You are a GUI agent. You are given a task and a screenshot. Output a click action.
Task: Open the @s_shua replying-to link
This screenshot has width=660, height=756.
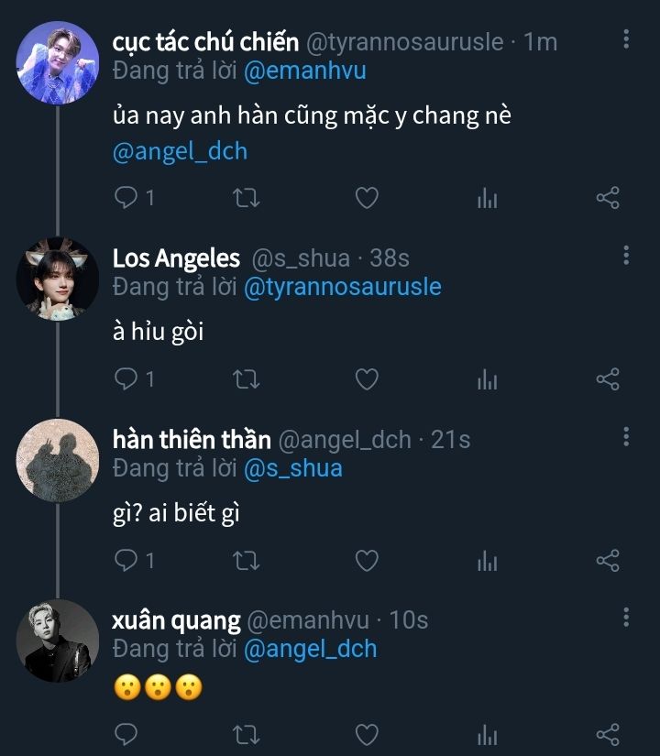[x=292, y=468]
